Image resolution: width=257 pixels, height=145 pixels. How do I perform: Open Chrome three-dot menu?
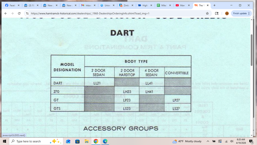(249, 14)
